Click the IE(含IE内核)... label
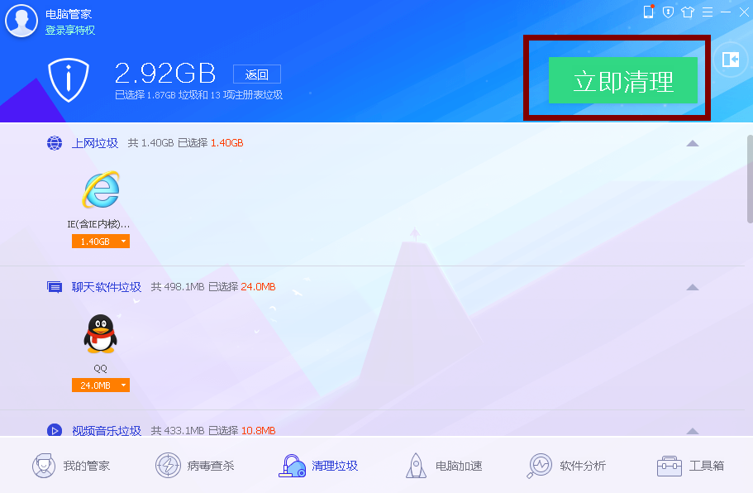 pyautogui.click(x=98, y=224)
